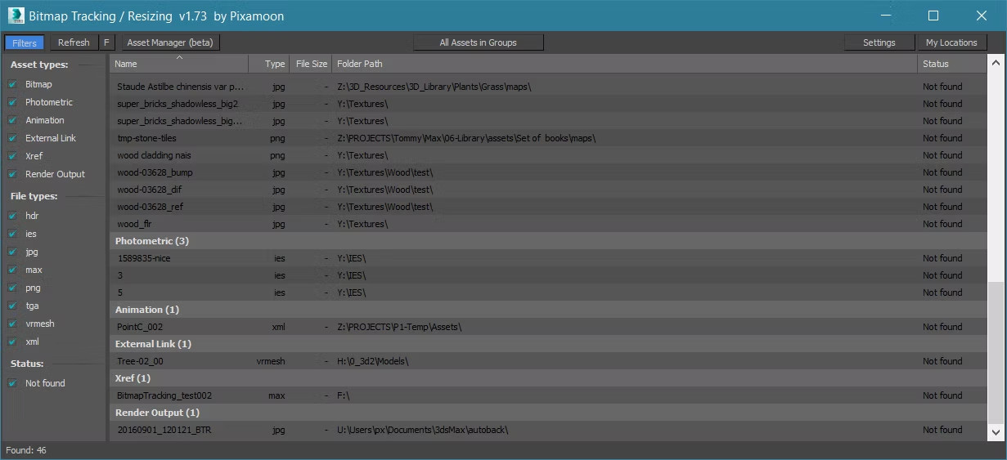Uncheck the Photometric asset type
This screenshot has height=460, width=1007.
(12, 102)
